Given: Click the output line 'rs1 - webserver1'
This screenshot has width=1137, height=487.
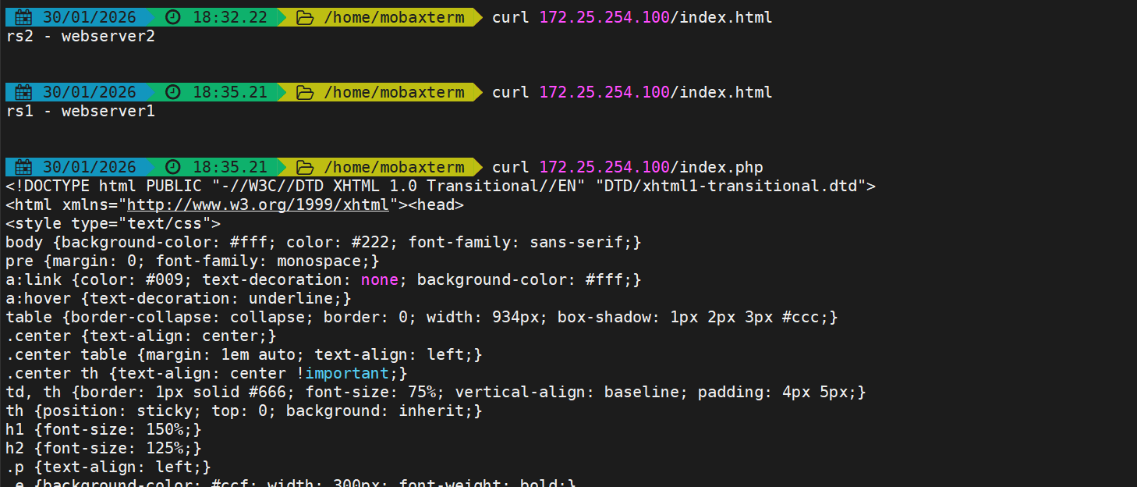Looking at the screenshot, I should (x=80, y=111).
